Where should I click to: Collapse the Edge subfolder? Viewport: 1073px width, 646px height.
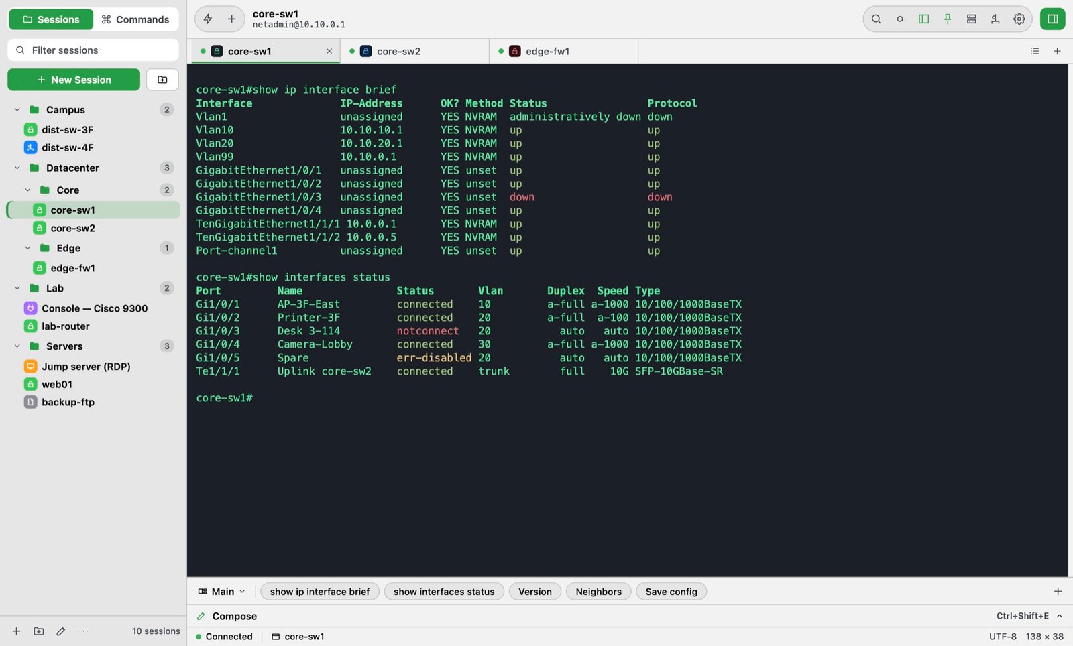[x=27, y=248]
